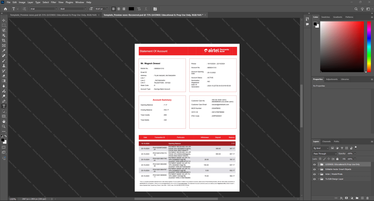Screen dimensions: 374x201
Task: Select the Gradient tool
Action: pyautogui.click(x=4, y=81)
